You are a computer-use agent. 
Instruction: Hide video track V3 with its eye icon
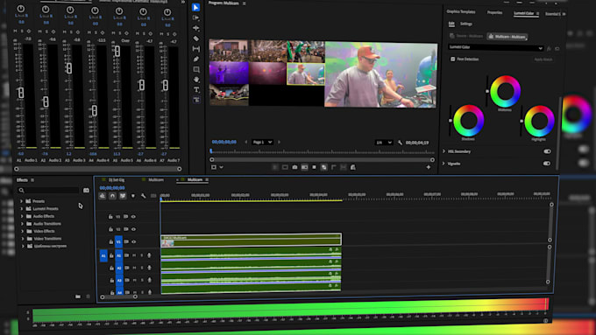coord(133,217)
